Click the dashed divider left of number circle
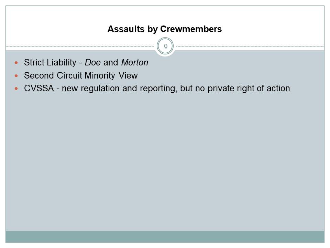Screen dimensions: 330x248 79,46
